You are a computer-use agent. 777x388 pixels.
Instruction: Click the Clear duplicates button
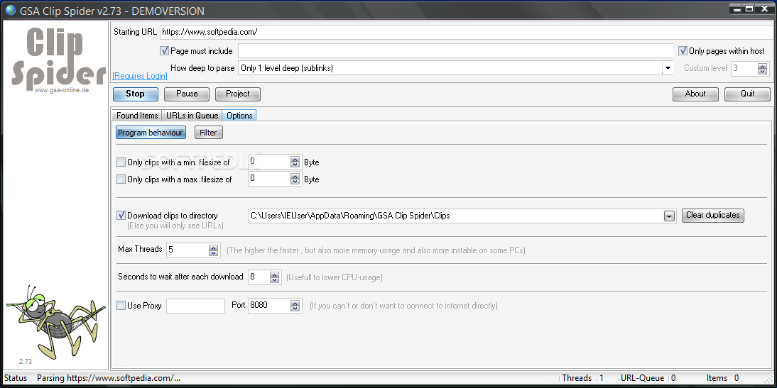click(712, 216)
